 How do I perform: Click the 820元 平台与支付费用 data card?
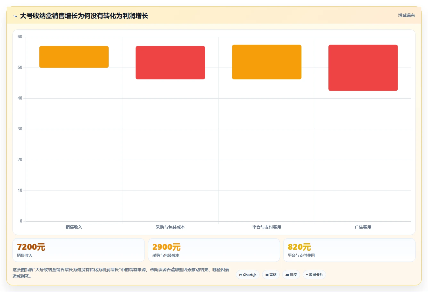(x=349, y=250)
